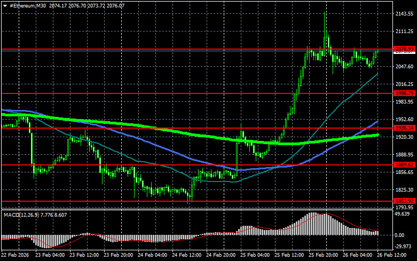417x261 pixels.
Task: Select the thick green moving average endpoint dot
Action: tap(377, 135)
